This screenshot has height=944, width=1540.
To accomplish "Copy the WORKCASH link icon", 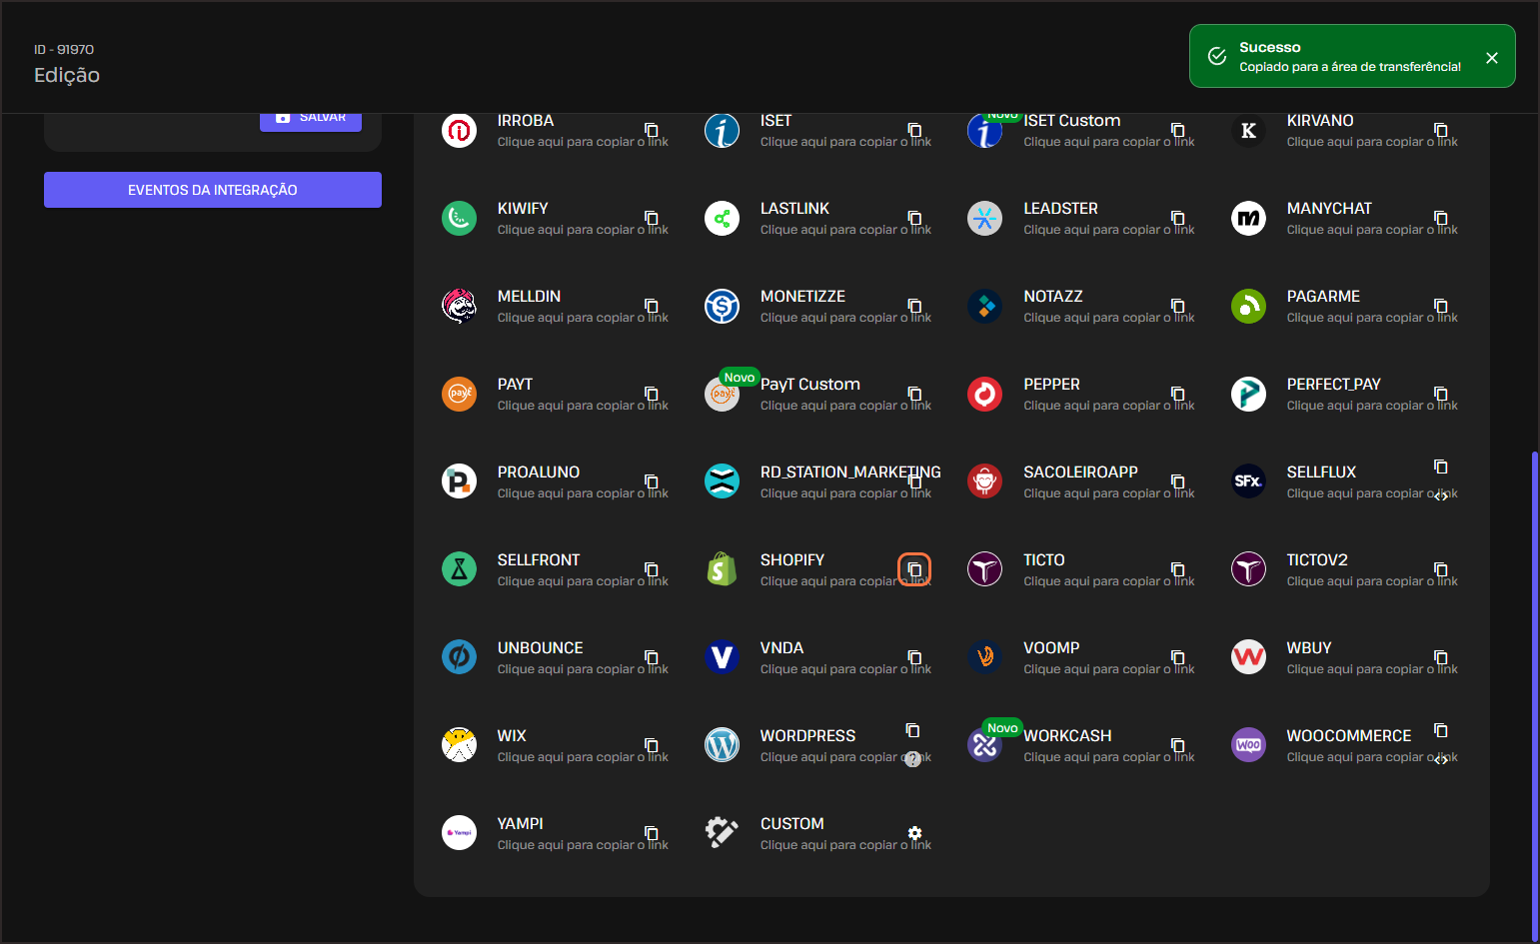I will (1178, 745).
